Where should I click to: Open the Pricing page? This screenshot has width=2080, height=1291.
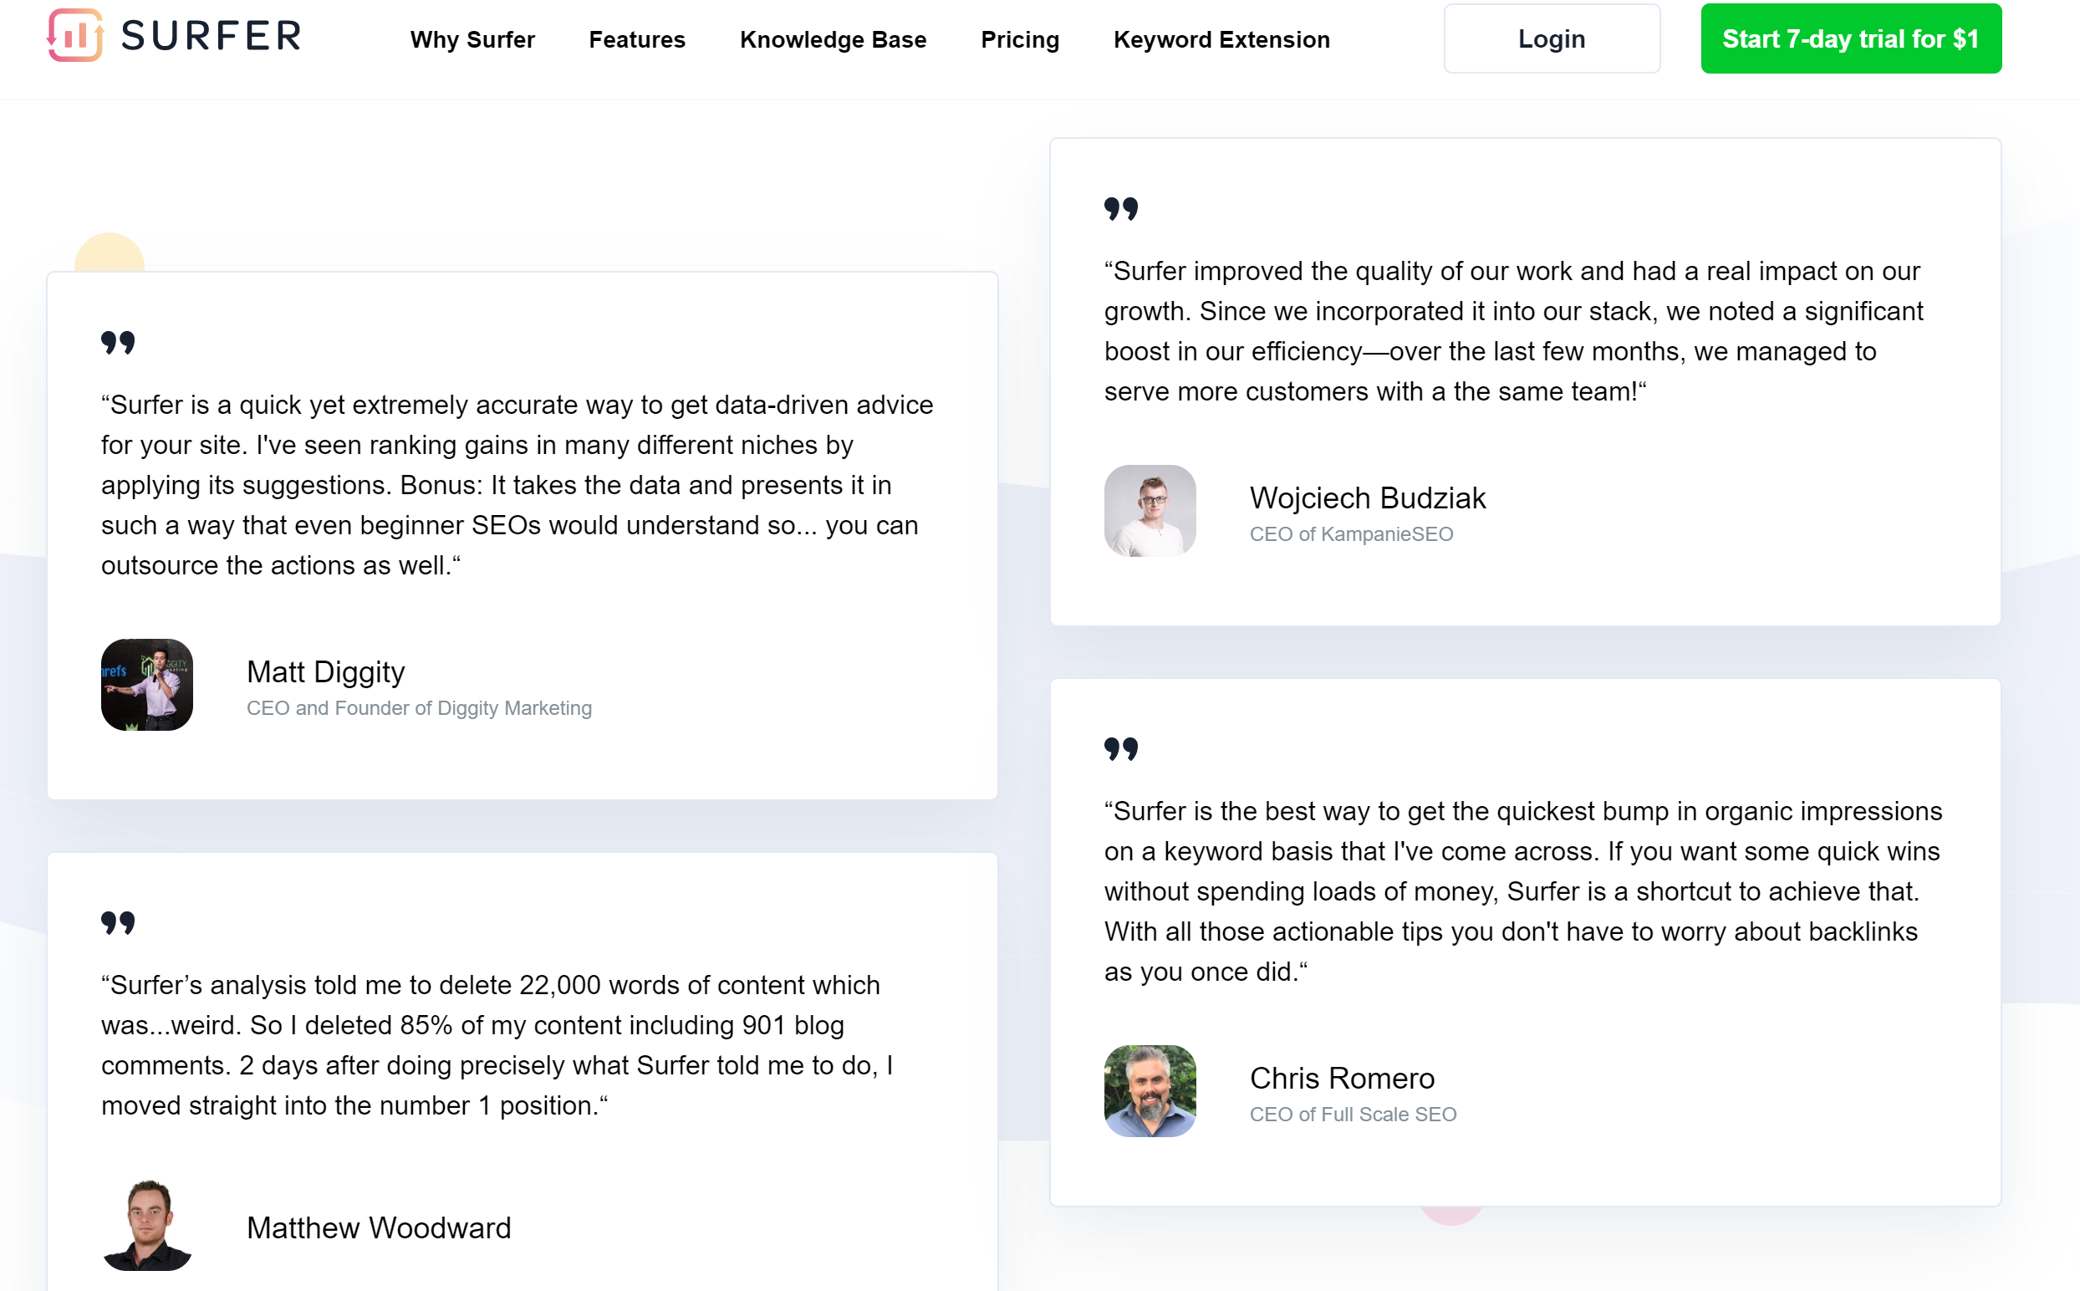pos(1020,39)
